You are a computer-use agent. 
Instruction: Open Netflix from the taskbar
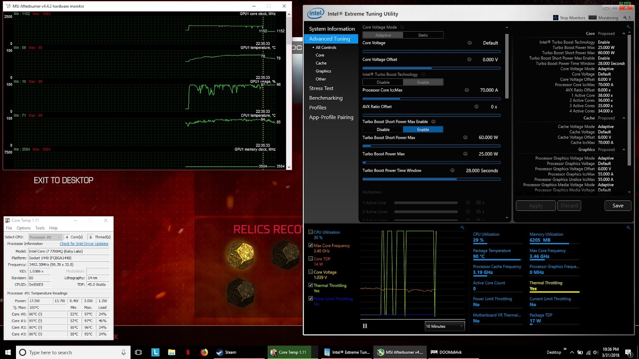(188, 352)
